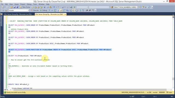Click the 00:00:00 elapsed time in the status bar
This screenshot has width=175, height=98.
tap(162, 93)
